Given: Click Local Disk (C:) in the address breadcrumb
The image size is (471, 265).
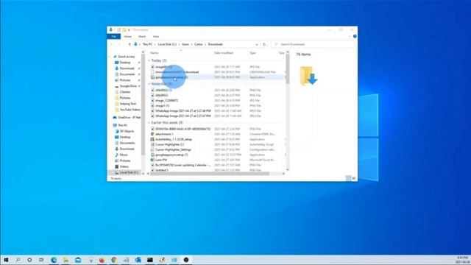Looking at the screenshot, I should pyautogui.click(x=167, y=44).
